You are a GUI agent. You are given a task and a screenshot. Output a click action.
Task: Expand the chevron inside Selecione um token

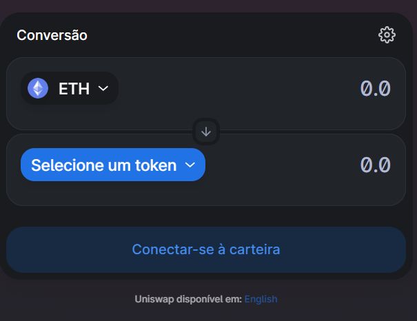point(190,165)
